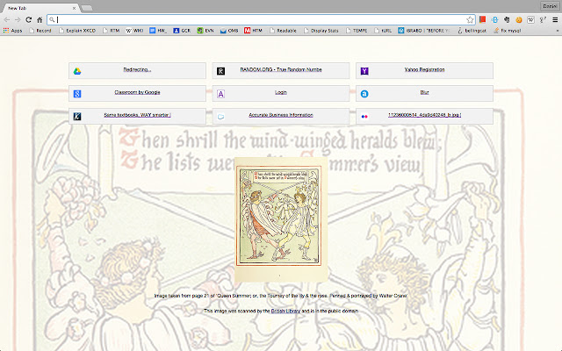Switch to the New Tab tab
This screenshot has height=351, width=562.
click(40, 8)
